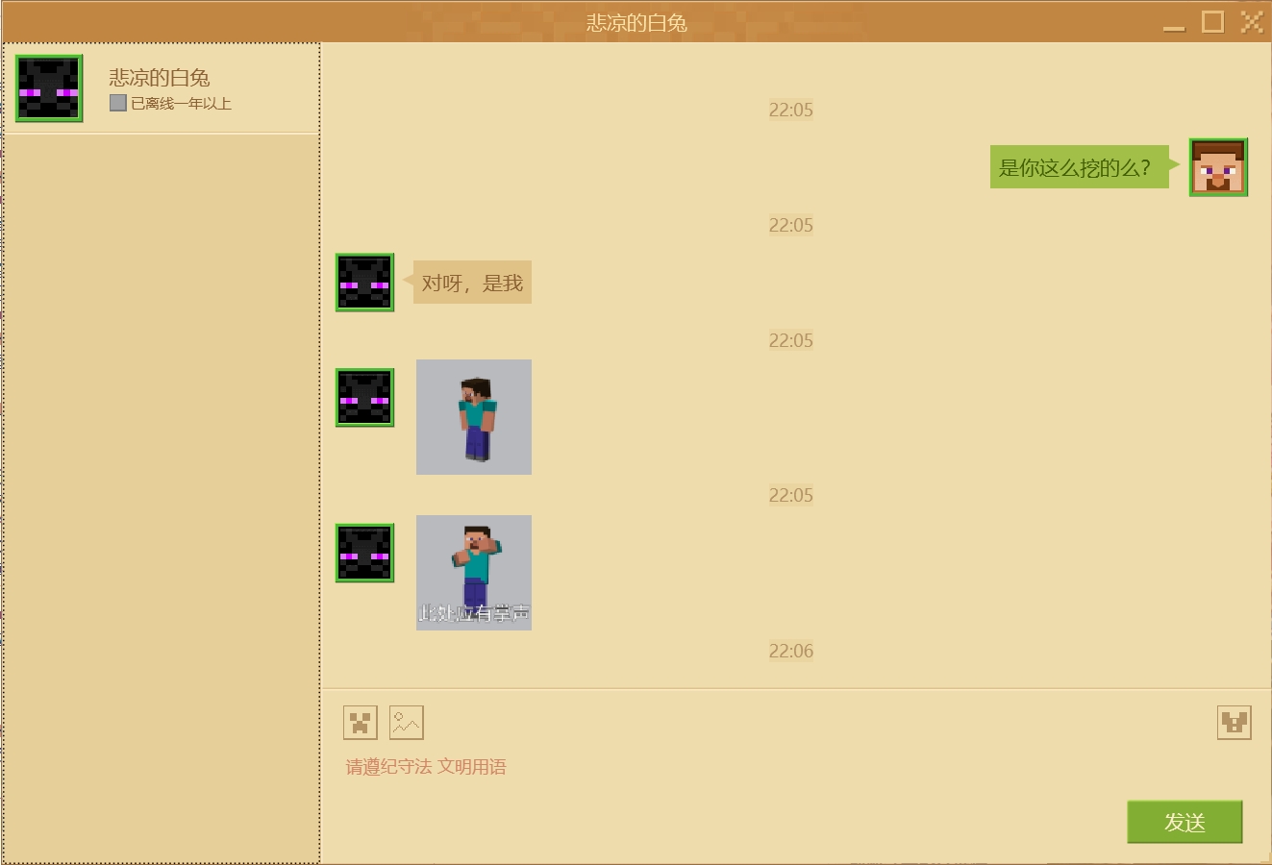Click Enderman avatar next to uncaptioned sticker
Screen dimensions: 1272x865
click(364, 398)
